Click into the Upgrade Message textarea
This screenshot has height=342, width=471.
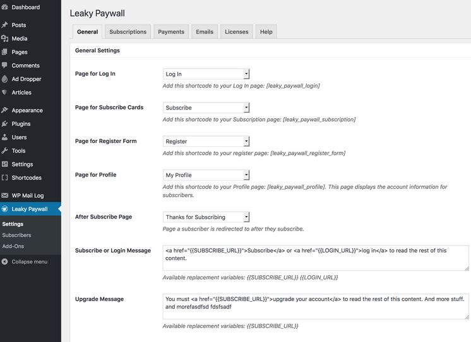[316, 306]
